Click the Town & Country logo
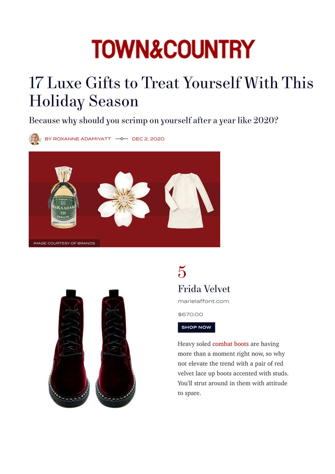This screenshot has height=474, width=335. pos(173,49)
